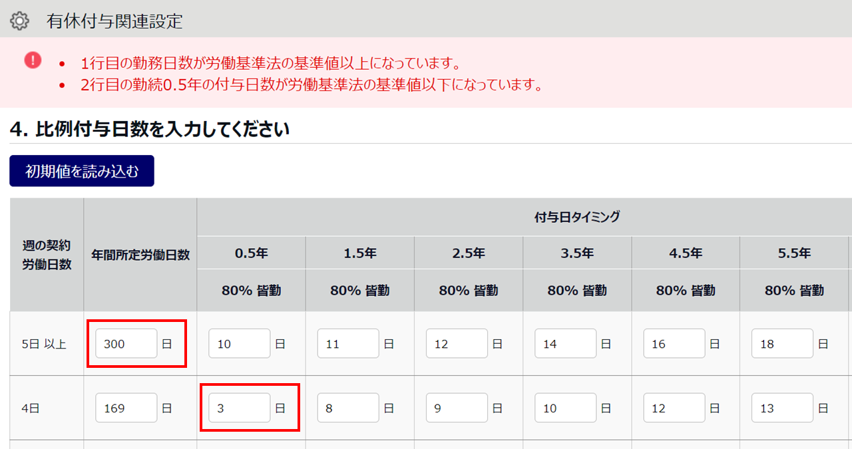Click the settings gear icon in header
Viewport: 852px width, 449px height.
point(20,21)
